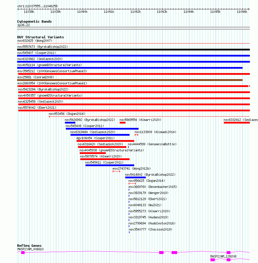The image size is (258, 263).
Task: Click the RefSeq Genes track title
Action: pyautogui.click(x=29, y=246)
